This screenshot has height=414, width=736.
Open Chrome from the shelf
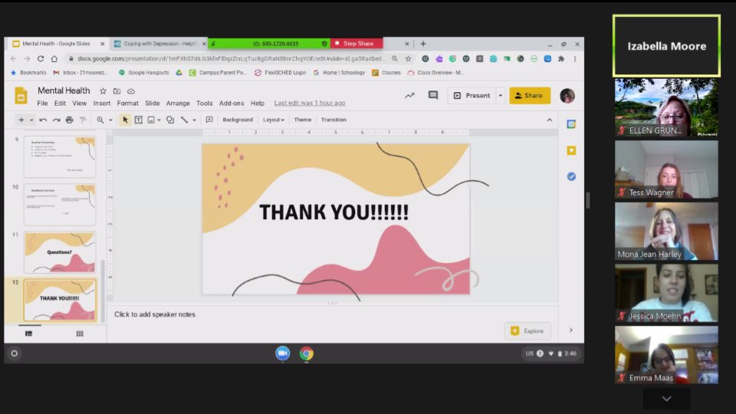click(307, 353)
